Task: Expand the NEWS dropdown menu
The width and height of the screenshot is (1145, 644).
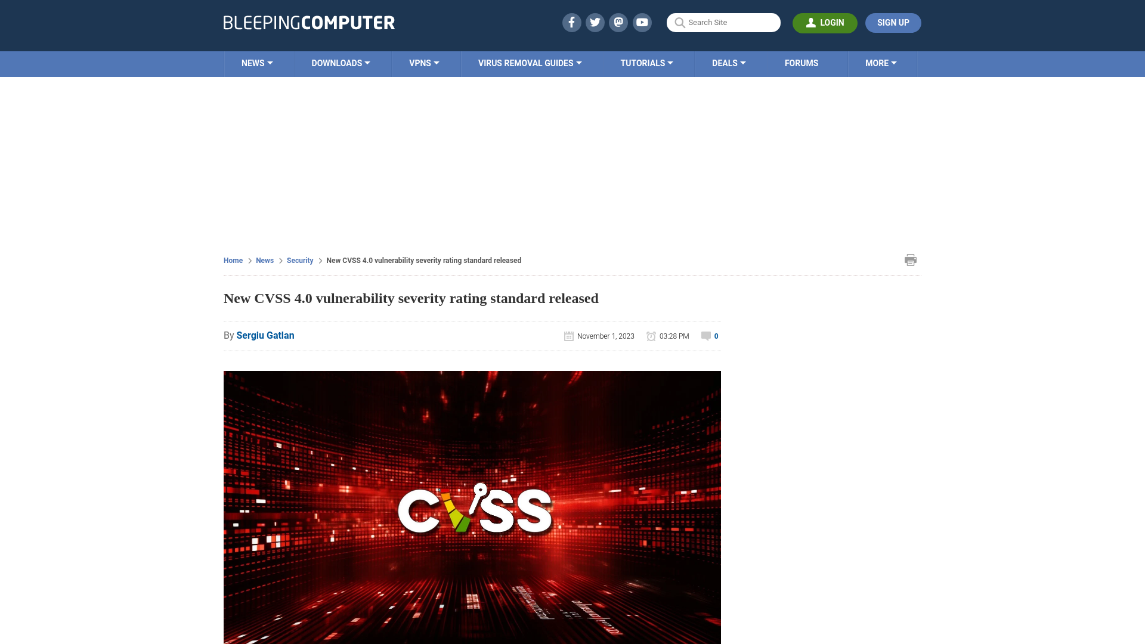Action: click(x=257, y=63)
